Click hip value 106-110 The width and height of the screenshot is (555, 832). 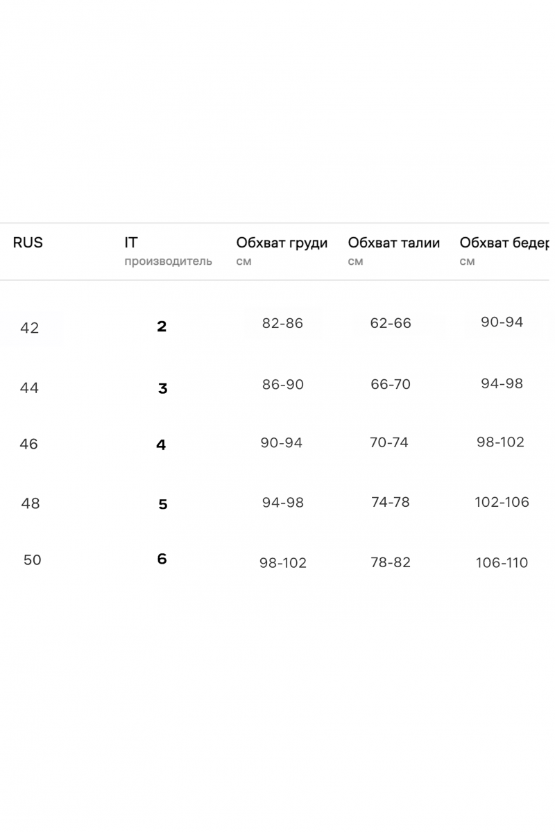(x=502, y=563)
